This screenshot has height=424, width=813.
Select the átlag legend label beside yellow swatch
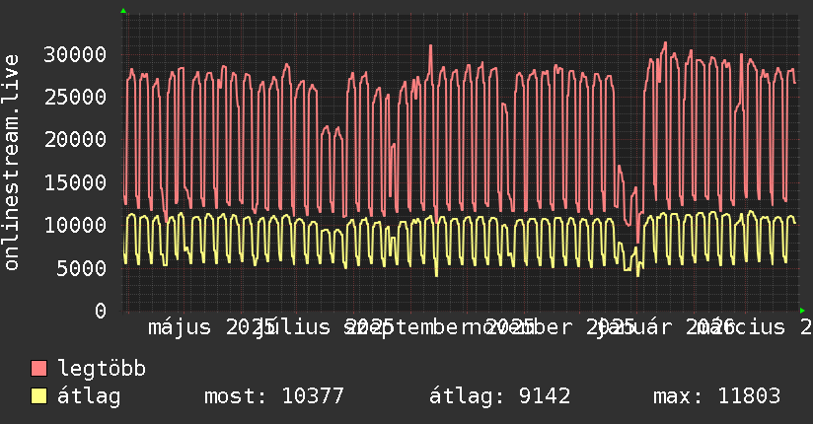coord(89,396)
